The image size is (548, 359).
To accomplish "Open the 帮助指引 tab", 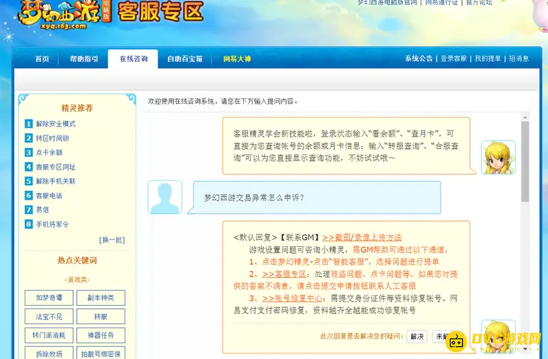I will tap(84, 59).
